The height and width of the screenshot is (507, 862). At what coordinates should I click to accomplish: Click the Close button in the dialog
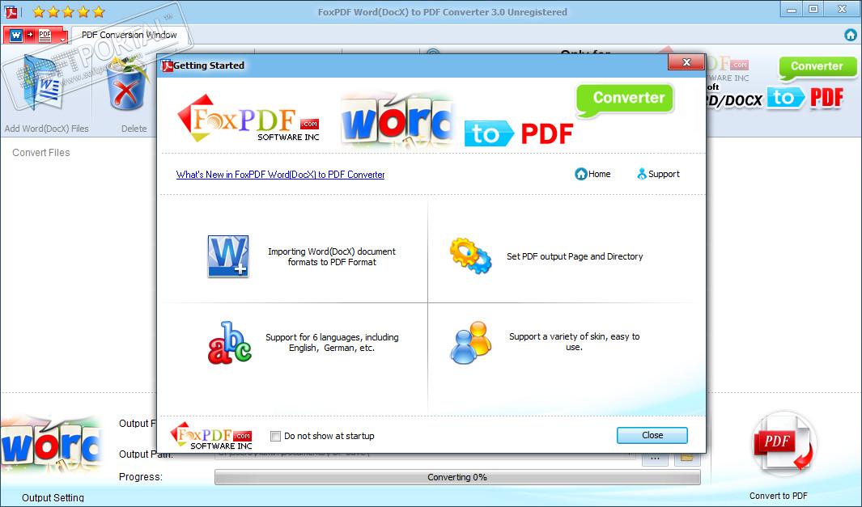click(652, 435)
